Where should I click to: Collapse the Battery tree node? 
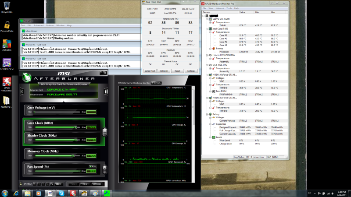[x=207, y=114]
